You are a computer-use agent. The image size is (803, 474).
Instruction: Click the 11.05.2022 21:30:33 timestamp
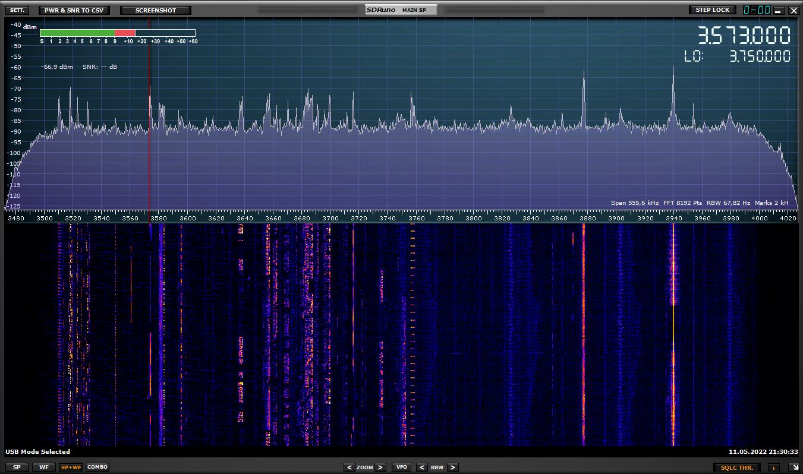coord(764,452)
